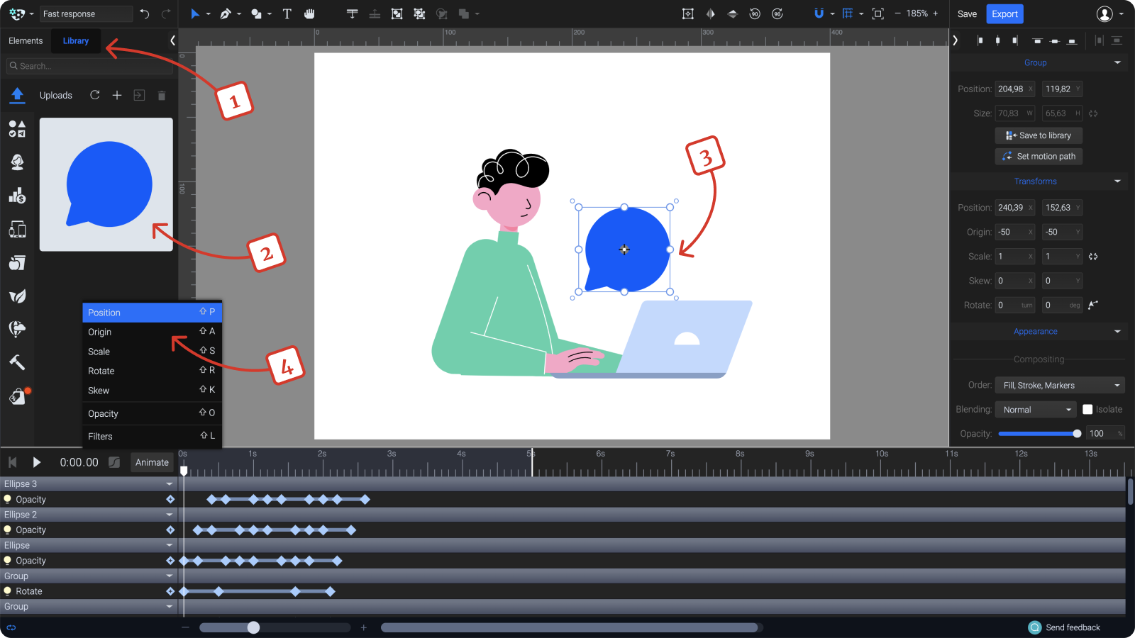This screenshot has height=638, width=1135.
Task: Switch to the Elements tab
Action: 26,40
